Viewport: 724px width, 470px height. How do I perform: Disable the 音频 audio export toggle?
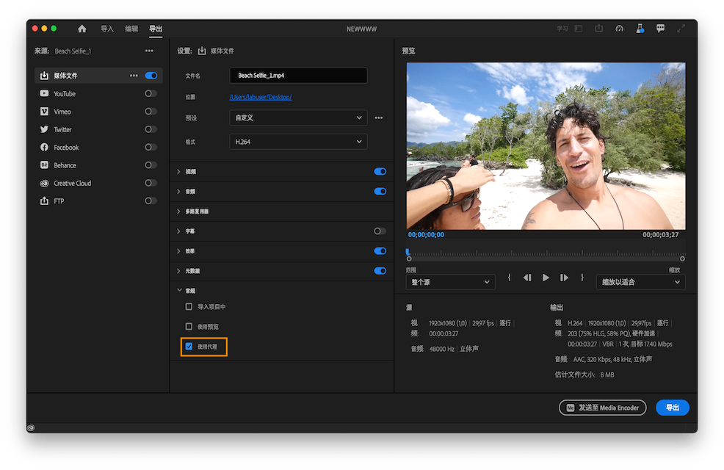click(x=380, y=191)
